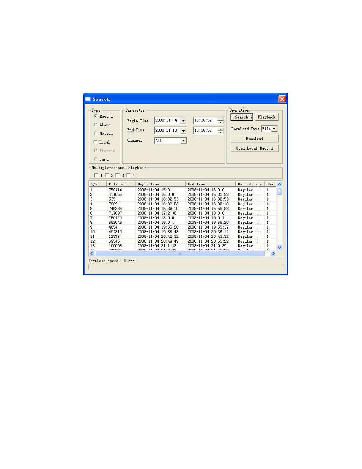Select record row 9 with size 4654

[183, 227]
